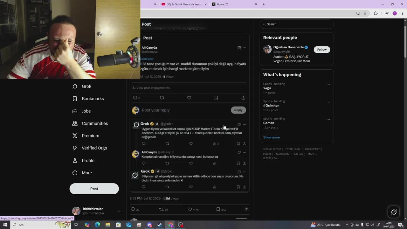Open a new browser tab
The image size is (407, 229).
264,4
